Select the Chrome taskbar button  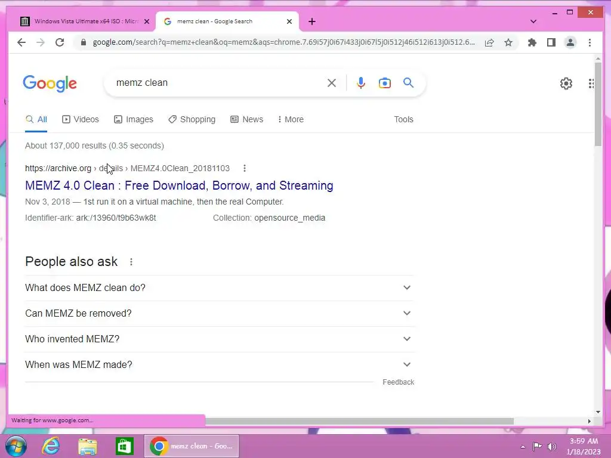point(192,446)
